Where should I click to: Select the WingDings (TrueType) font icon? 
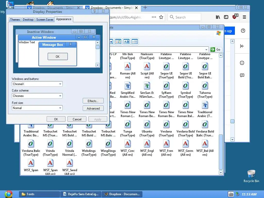tap(108, 144)
